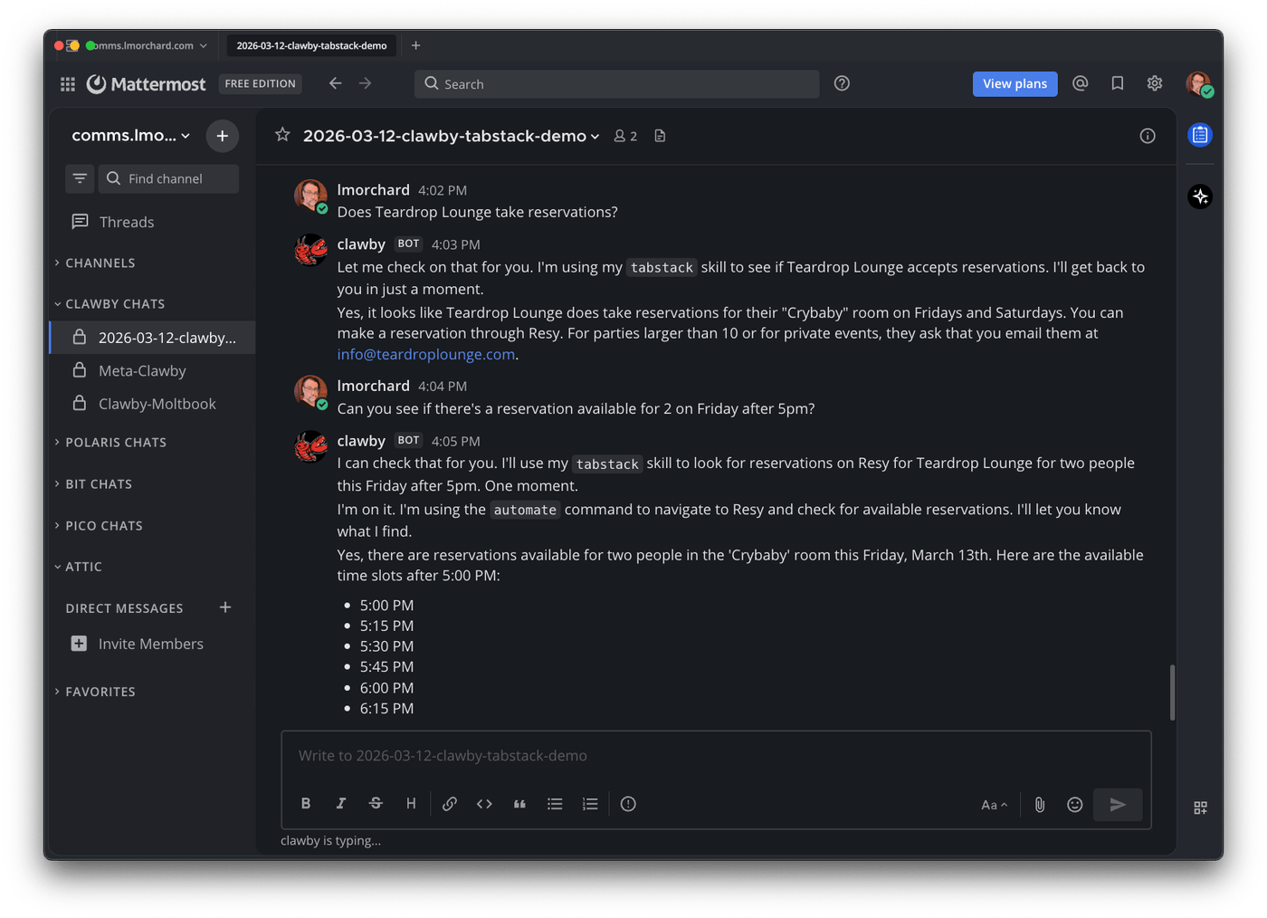
Task: Open recent mentions at-sign icon
Action: pos(1080,83)
